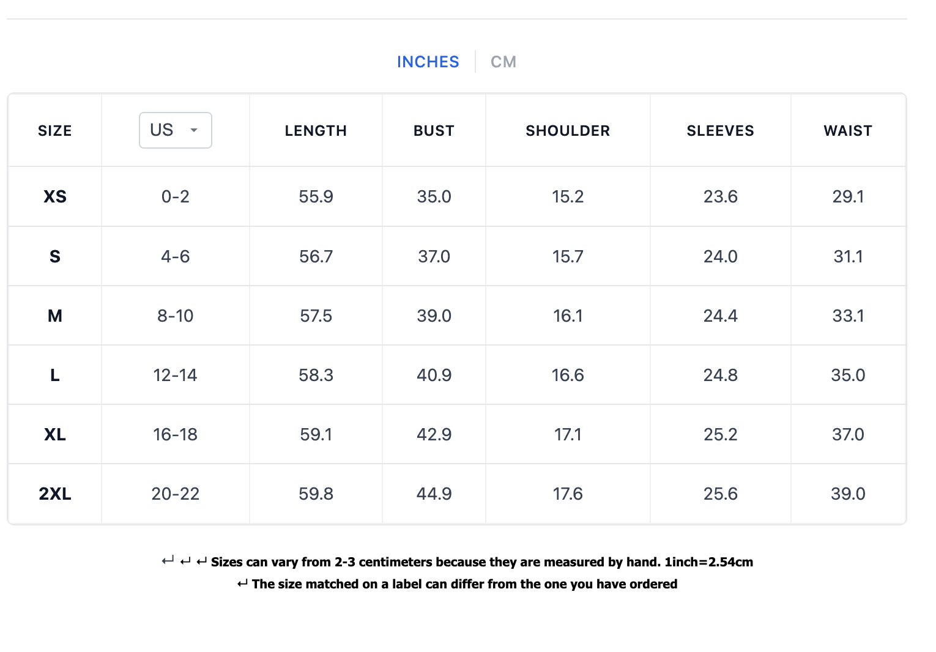Screen dimensions: 936x652
Task: Select the L size row label
Action: click(x=55, y=375)
